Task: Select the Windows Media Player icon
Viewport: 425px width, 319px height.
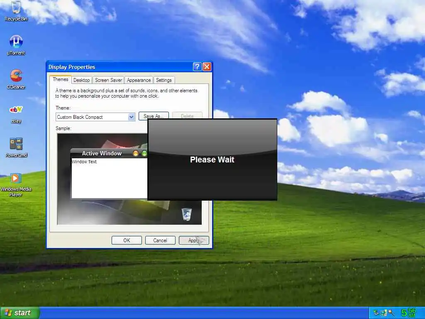Action: [16, 185]
